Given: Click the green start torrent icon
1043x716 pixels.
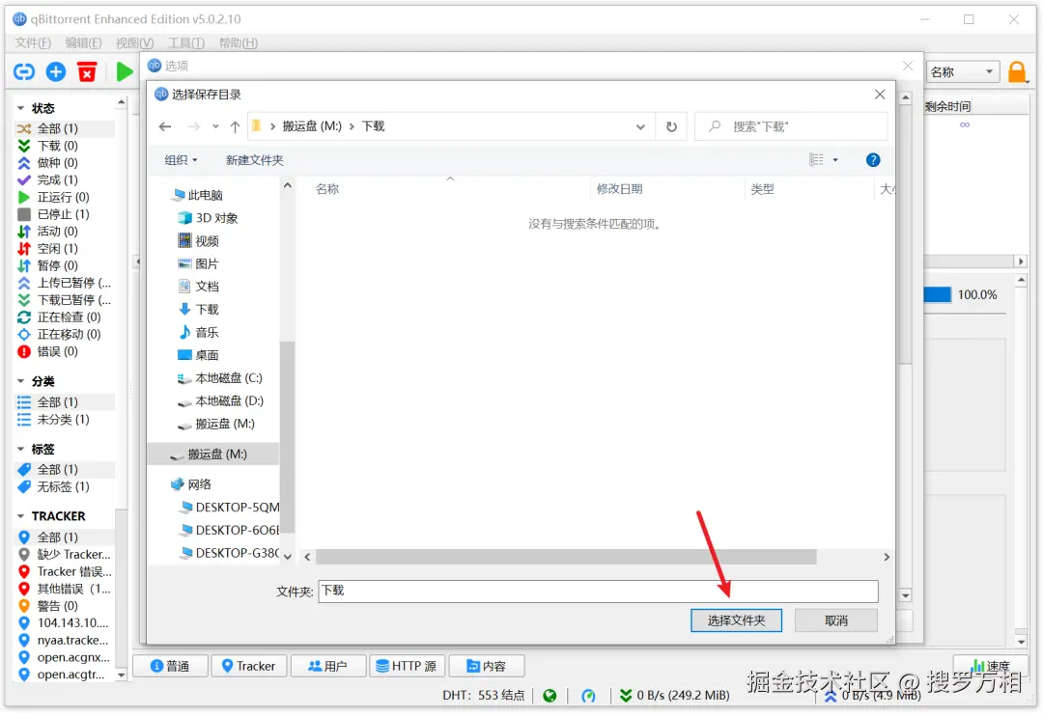Looking at the screenshot, I should [125, 71].
